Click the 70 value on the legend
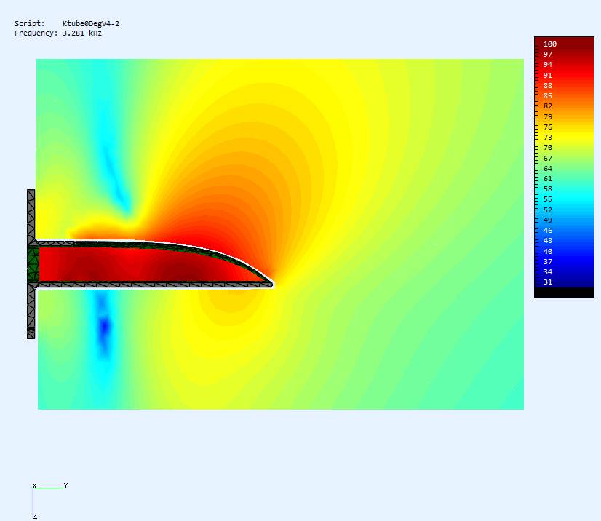The width and height of the screenshot is (601, 521). tap(548, 148)
